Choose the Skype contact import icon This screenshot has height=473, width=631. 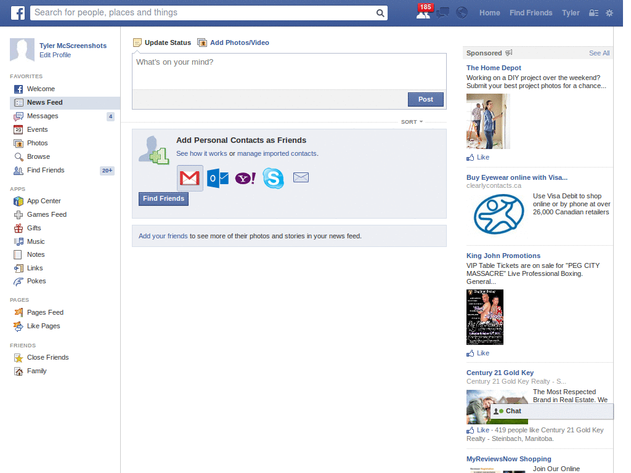click(273, 178)
